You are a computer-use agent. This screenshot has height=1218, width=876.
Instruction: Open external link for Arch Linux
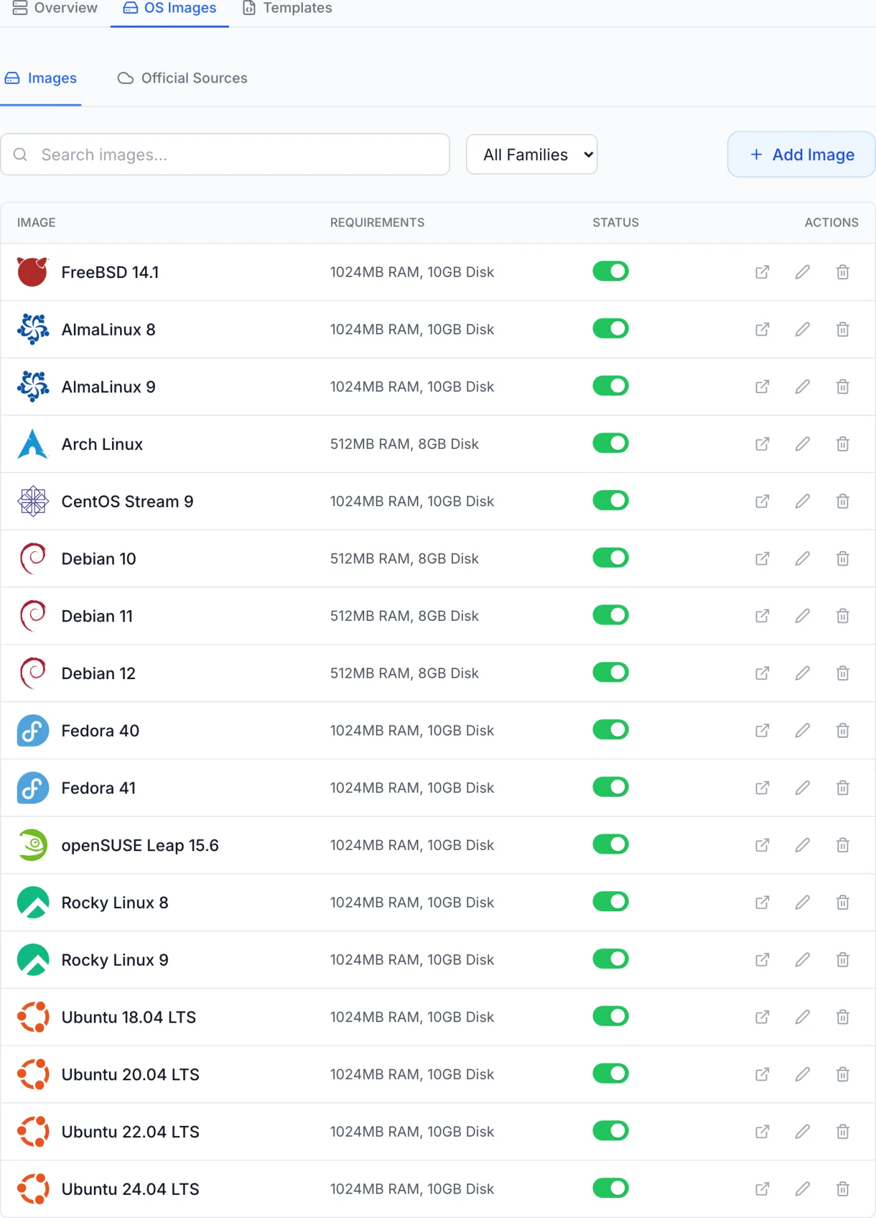(x=762, y=444)
